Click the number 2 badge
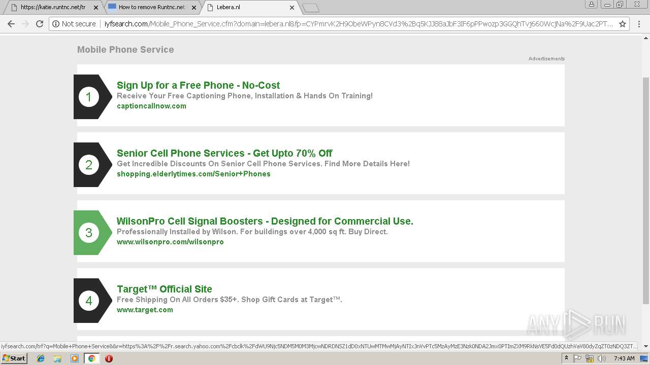650x365 pixels. [x=89, y=165]
